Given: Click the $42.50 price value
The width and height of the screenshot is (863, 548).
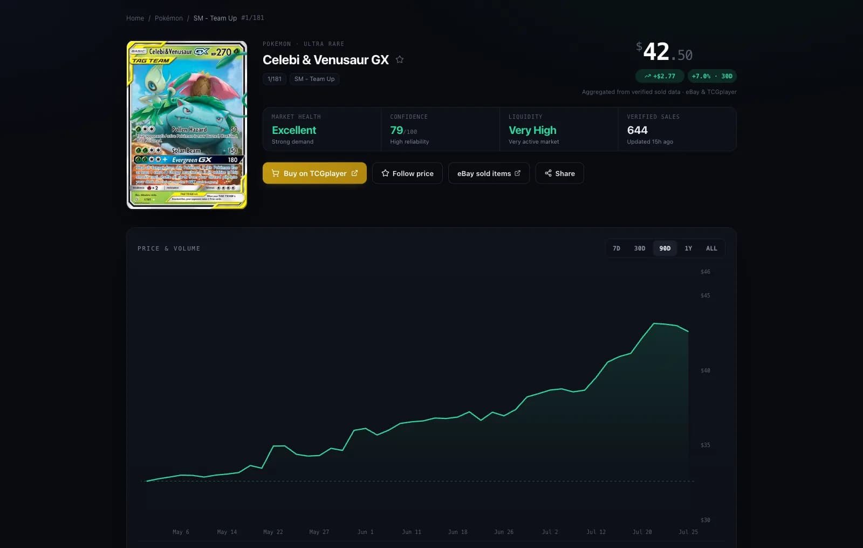Looking at the screenshot, I should tap(664, 52).
